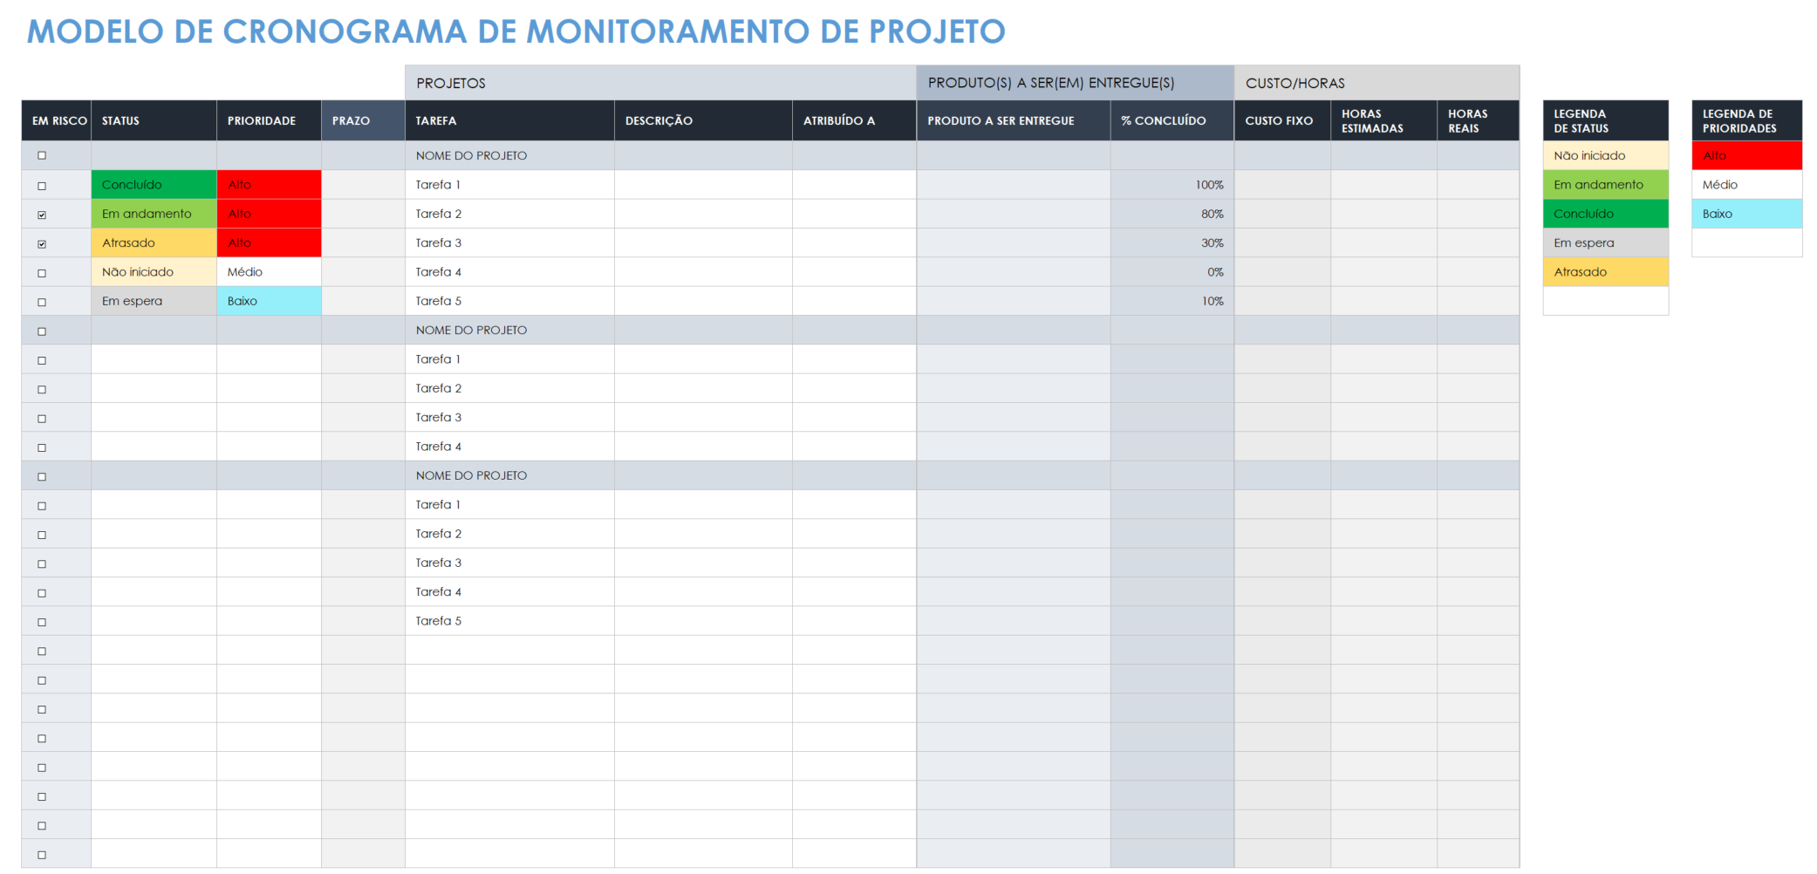
Task: Click the LEGENDA DE STATUS header
Action: tap(1605, 120)
